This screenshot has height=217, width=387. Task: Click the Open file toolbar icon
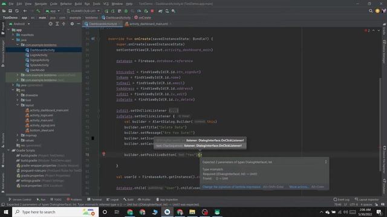(4, 11)
